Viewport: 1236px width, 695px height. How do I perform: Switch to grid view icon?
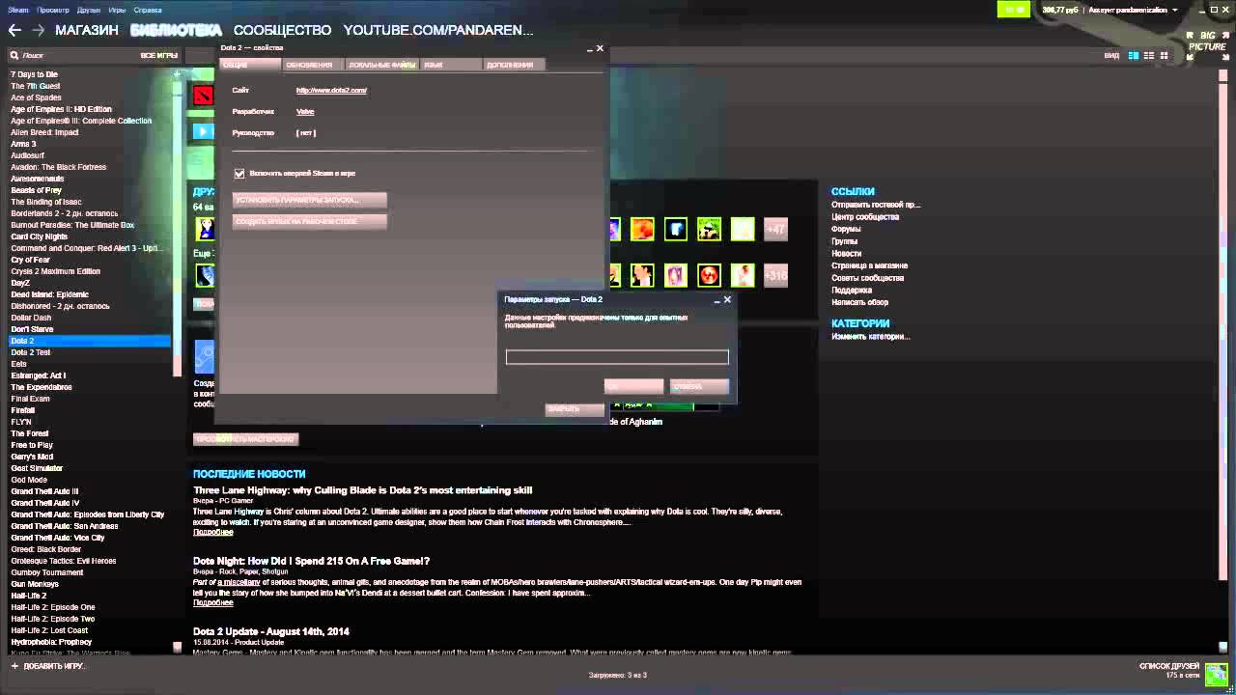1164,56
